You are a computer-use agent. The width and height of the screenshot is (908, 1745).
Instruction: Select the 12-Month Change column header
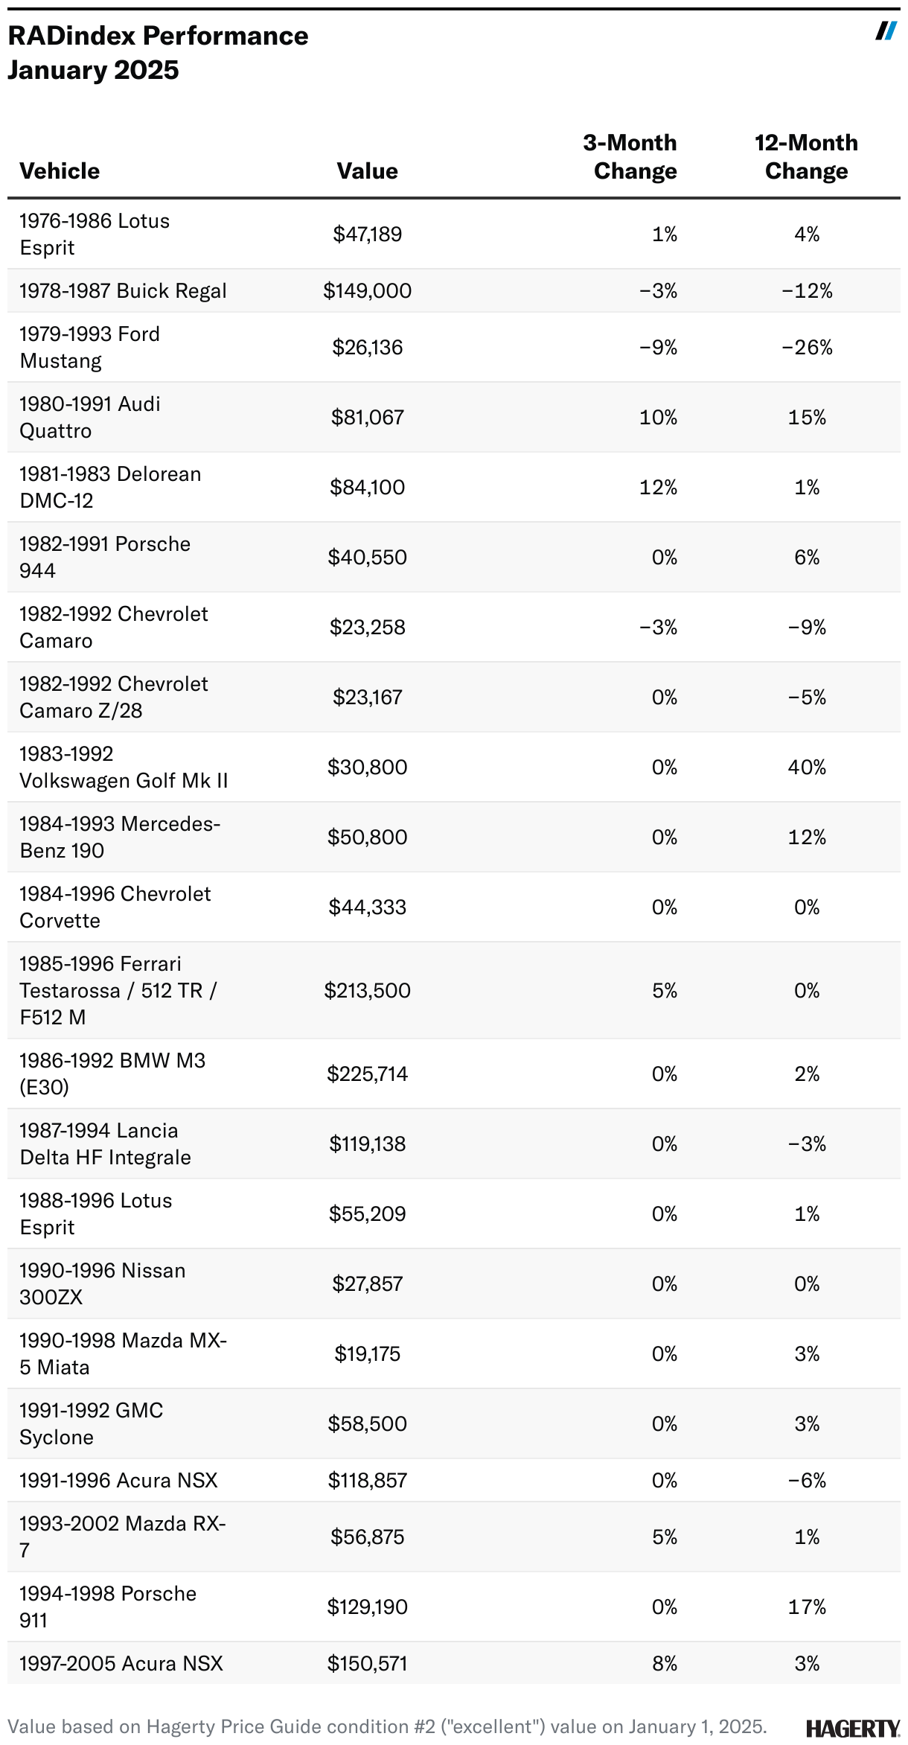click(x=806, y=157)
